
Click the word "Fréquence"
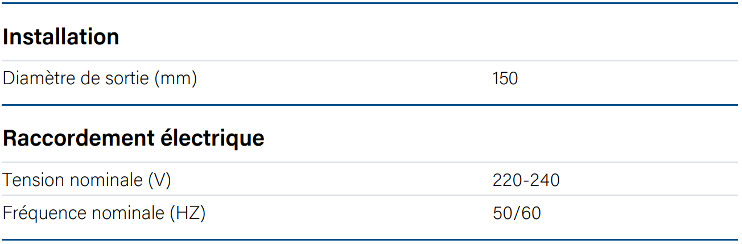point(44,213)
